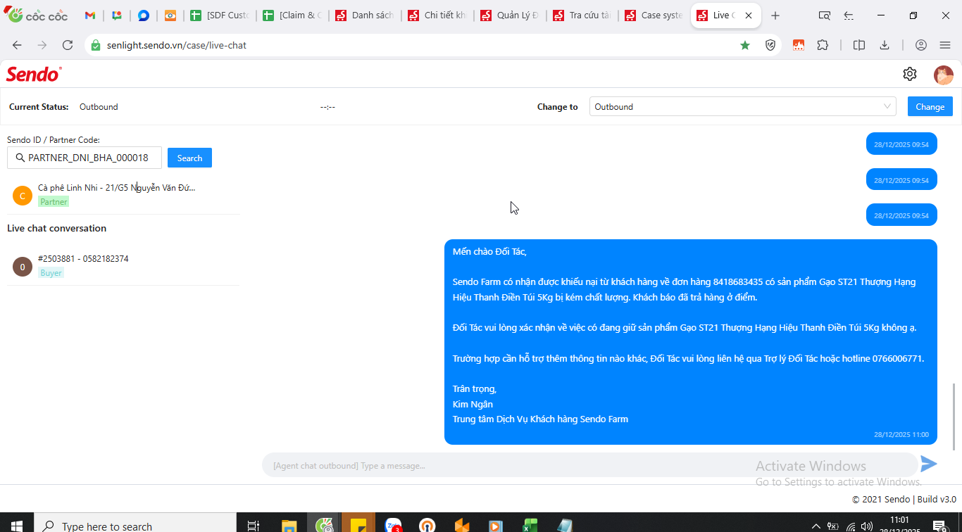Go forward to next page
The width and height of the screenshot is (962, 532).
click(42, 45)
